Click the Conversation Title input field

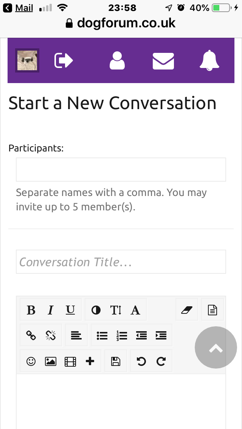(121, 262)
